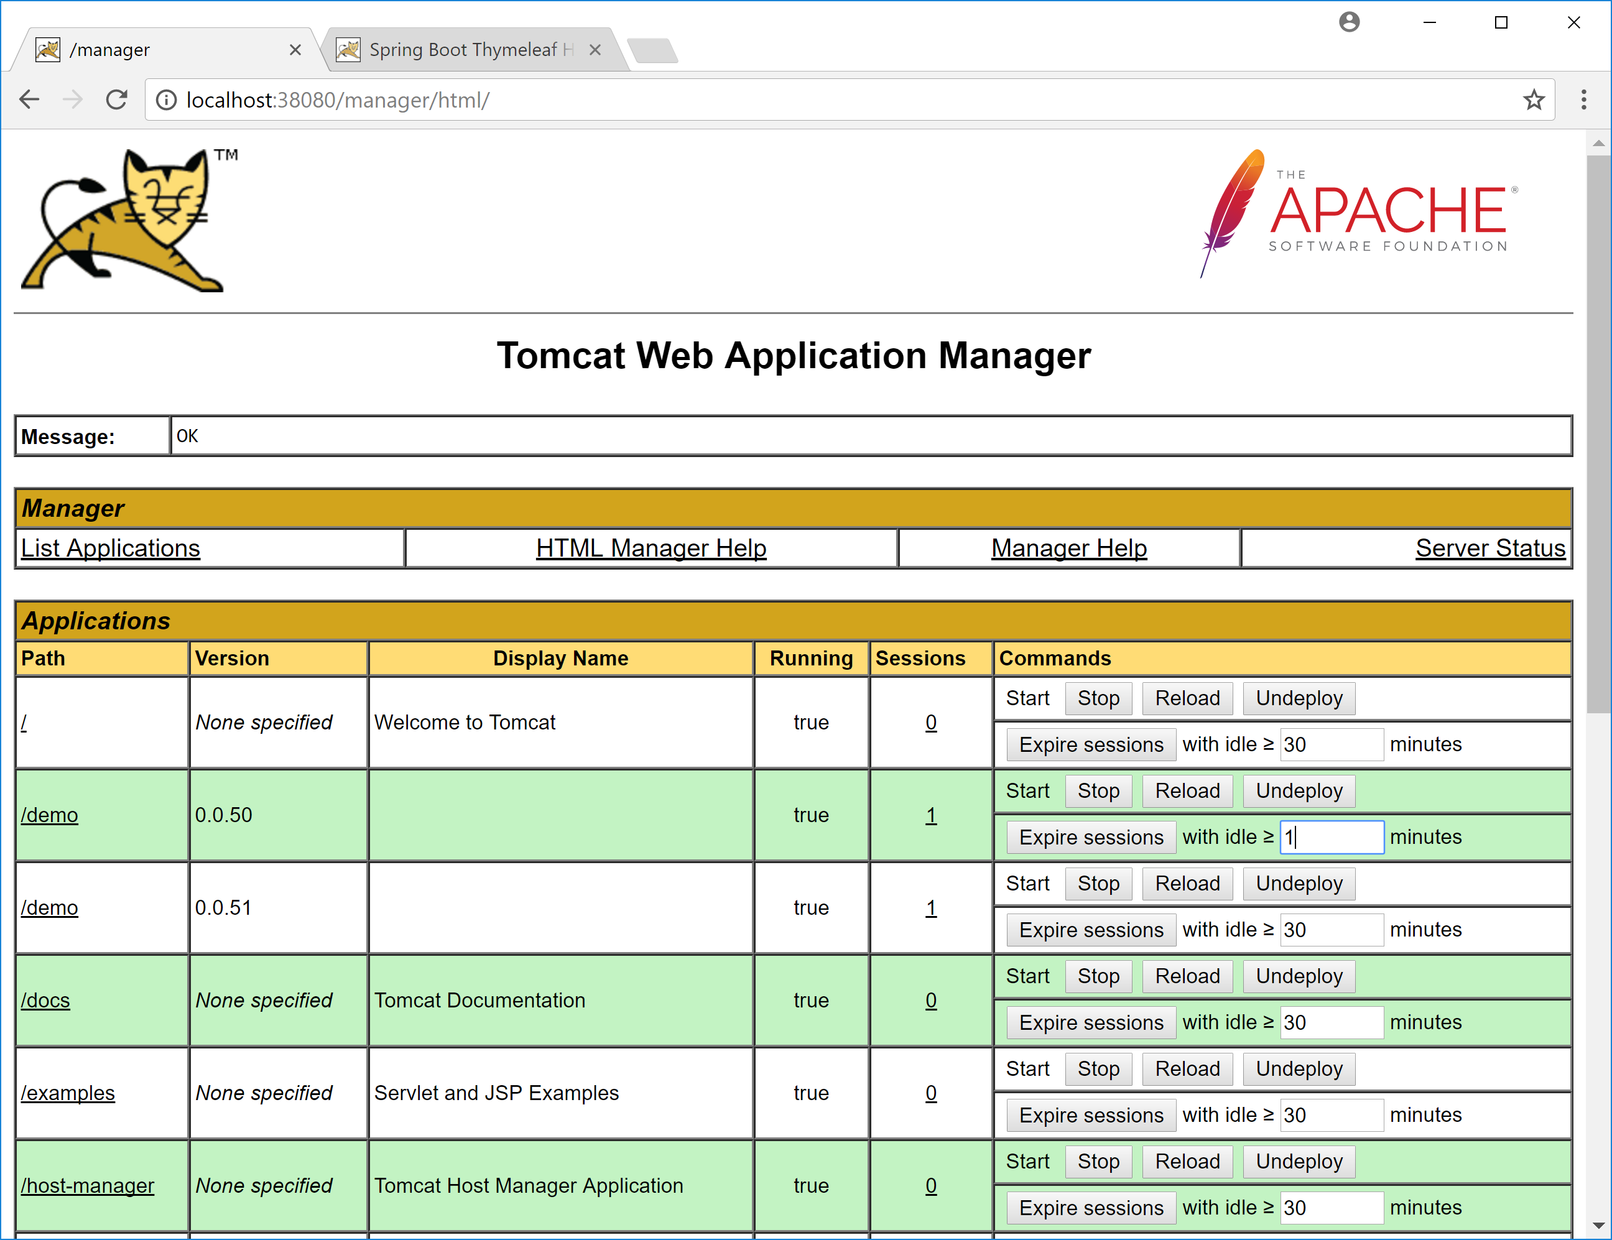Click the idle minutes field for /host-manager
The image size is (1612, 1240).
click(x=1331, y=1208)
